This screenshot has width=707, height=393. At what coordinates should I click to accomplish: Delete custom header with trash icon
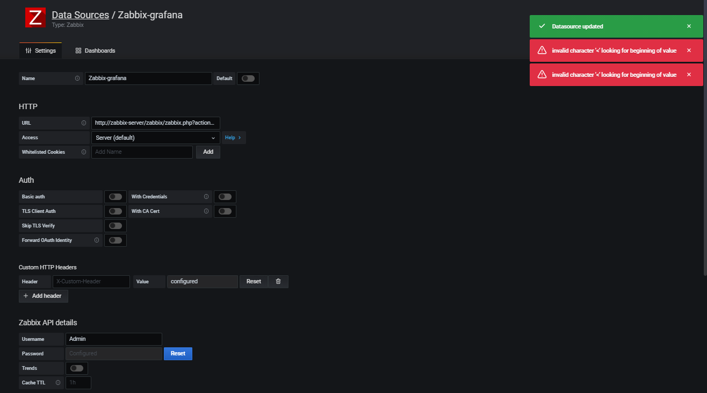(x=278, y=282)
